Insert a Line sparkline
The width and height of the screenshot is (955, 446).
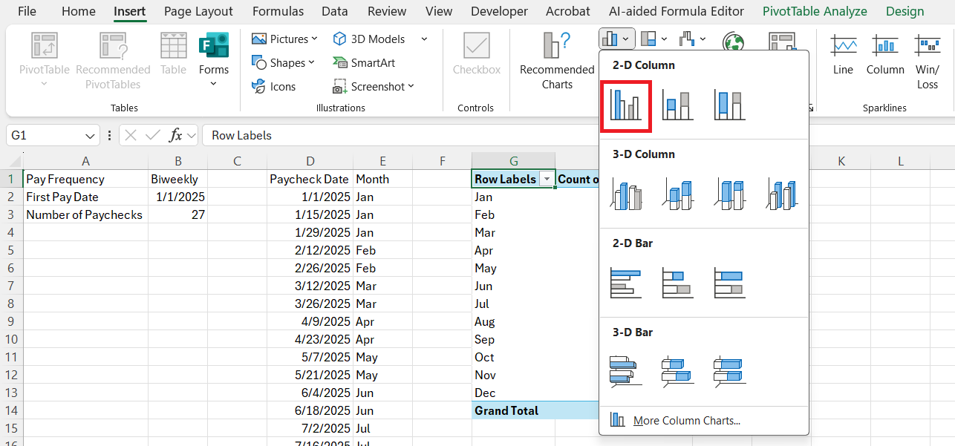pos(843,56)
